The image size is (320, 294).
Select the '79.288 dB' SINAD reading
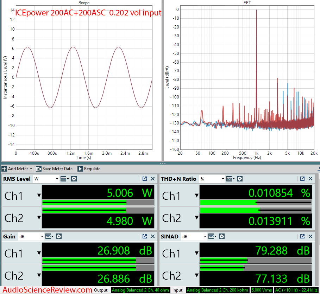283,251
